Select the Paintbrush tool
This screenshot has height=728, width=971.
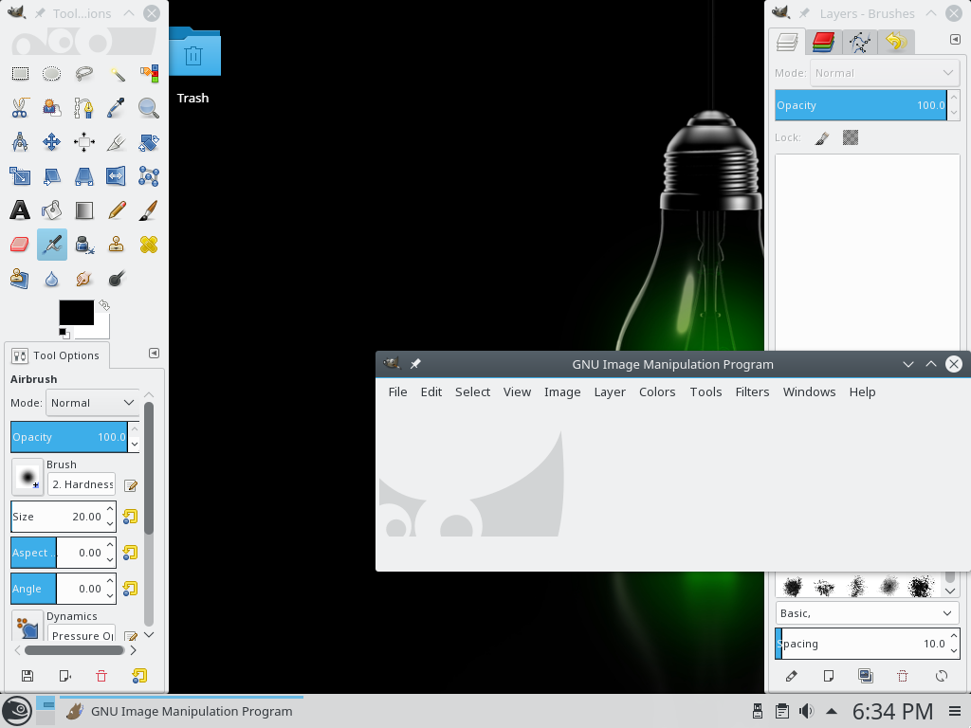coord(149,209)
